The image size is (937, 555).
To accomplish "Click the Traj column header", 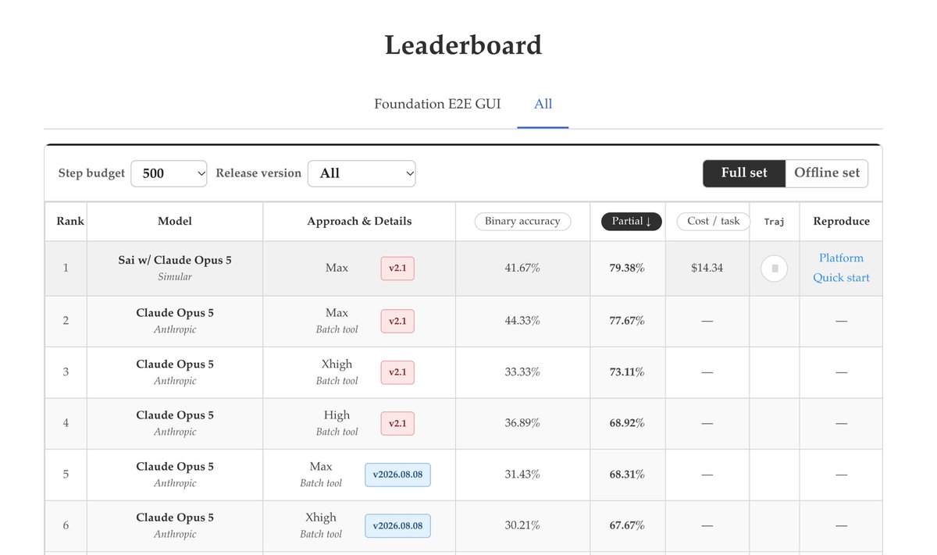I will tap(774, 222).
